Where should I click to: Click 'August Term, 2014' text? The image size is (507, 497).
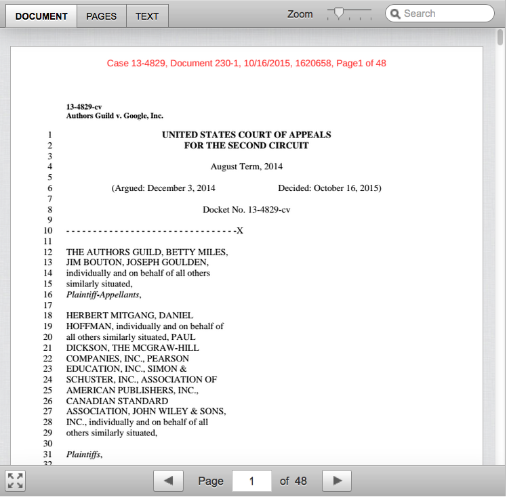[x=247, y=167]
